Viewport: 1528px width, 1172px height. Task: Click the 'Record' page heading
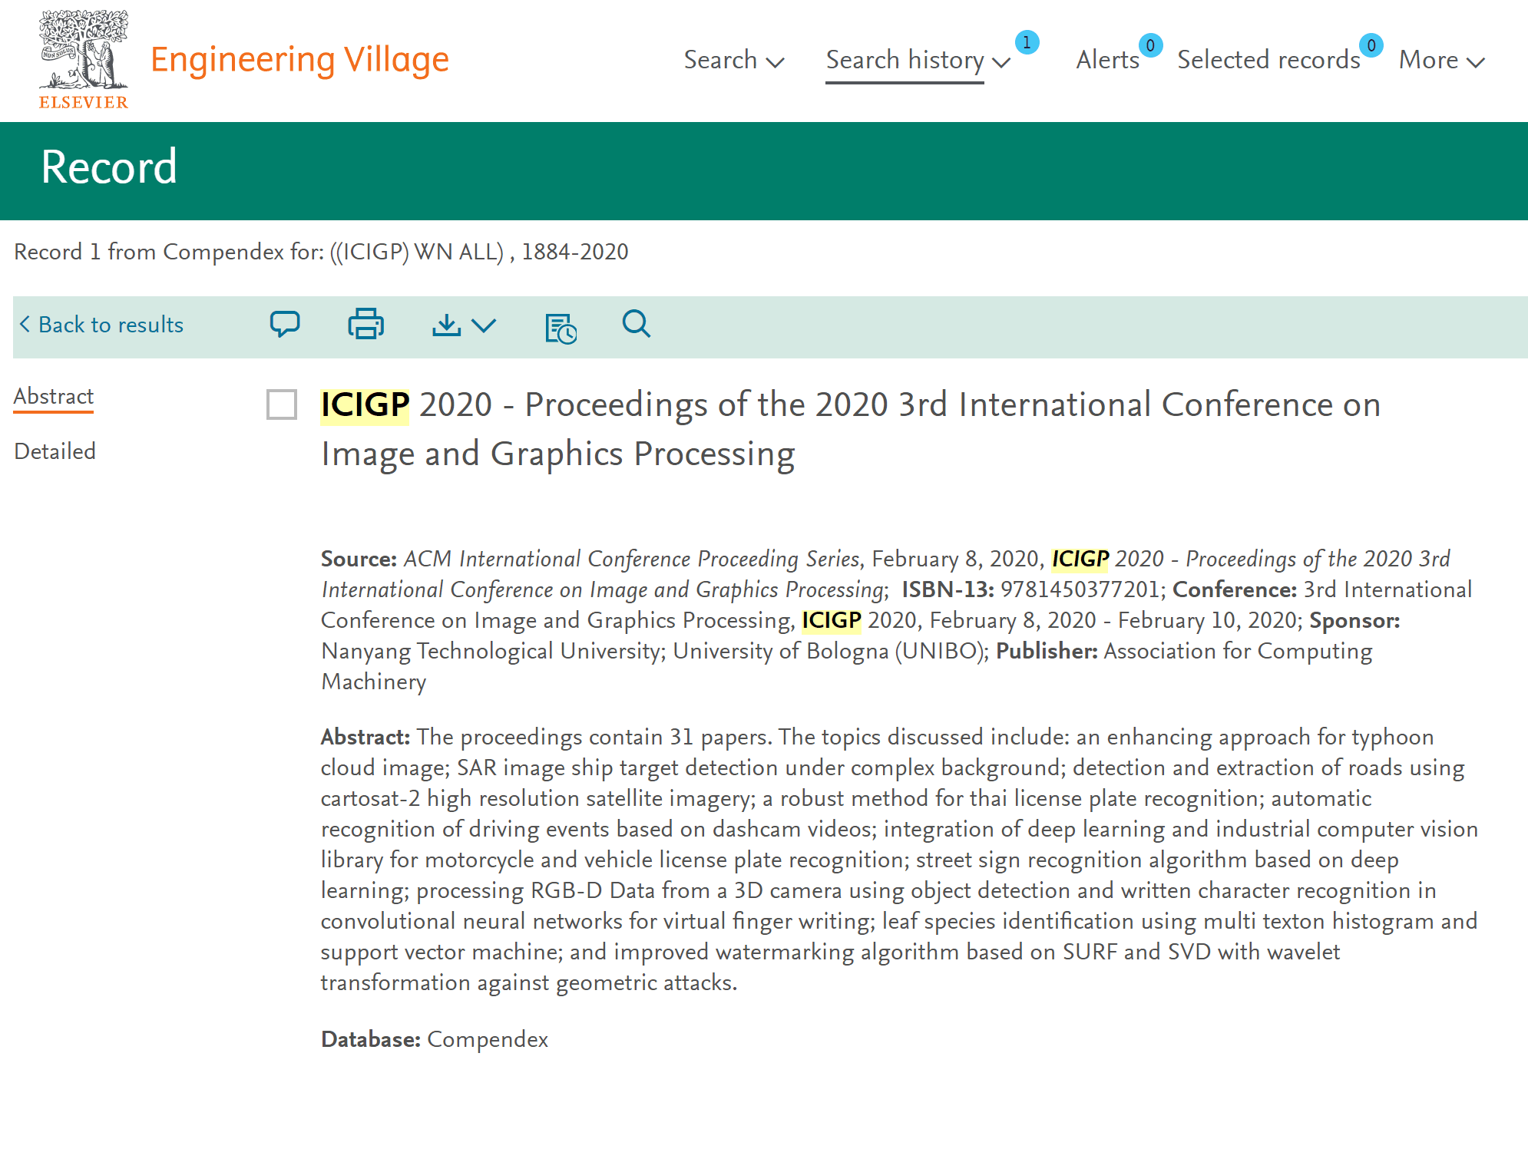109,167
